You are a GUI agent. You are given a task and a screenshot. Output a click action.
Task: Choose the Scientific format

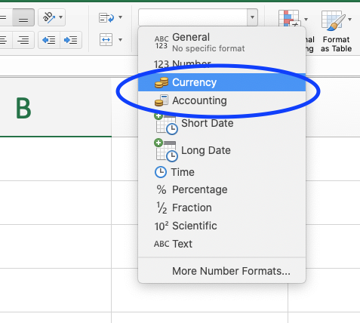pyautogui.click(x=222, y=226)
